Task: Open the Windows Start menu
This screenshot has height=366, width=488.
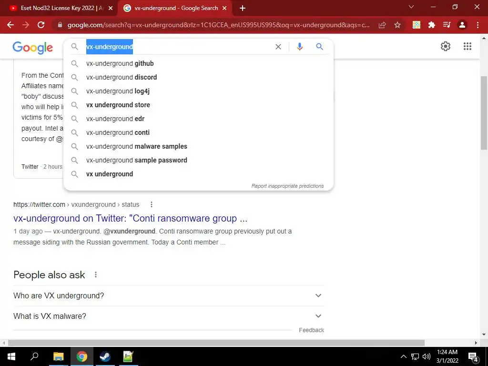Action: point(11,356)
